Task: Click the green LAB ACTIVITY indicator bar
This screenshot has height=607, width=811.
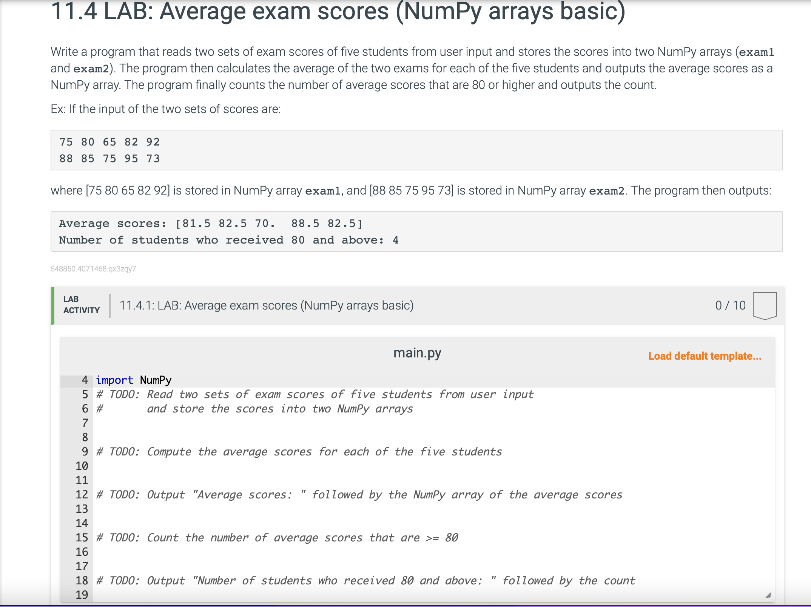Action: (x=52, y=305)
